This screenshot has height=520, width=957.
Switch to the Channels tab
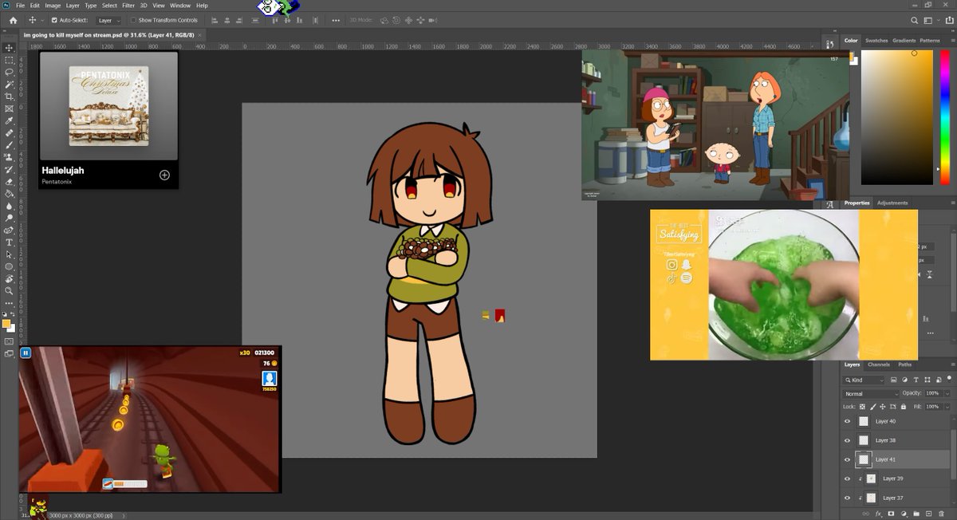pos(879,364)
